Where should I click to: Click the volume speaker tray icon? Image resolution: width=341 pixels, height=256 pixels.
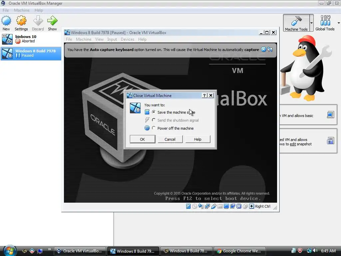(x=315, y=251)
